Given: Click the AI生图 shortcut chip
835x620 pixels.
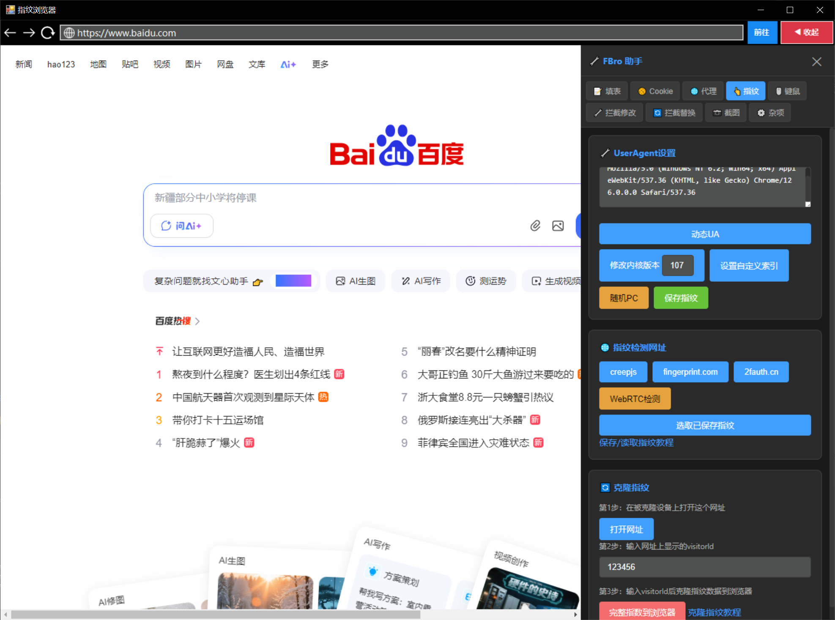Looking at the screenshot, I should (356, 281).
